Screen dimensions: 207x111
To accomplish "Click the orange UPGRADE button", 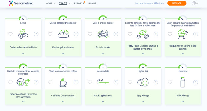I will pos(177,3).
